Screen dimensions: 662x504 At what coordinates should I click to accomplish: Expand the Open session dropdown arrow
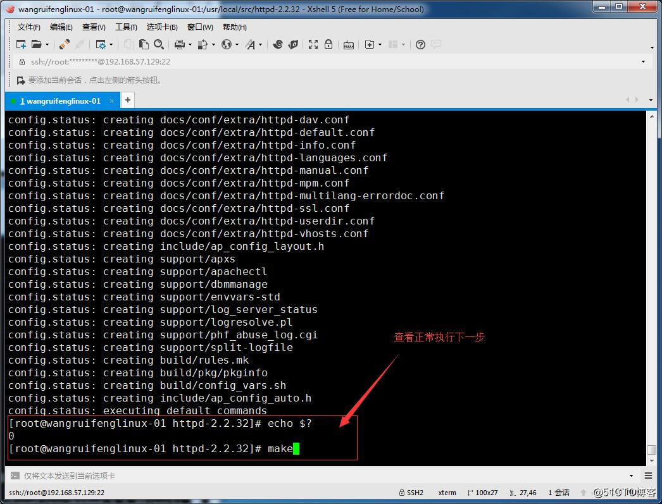[47, 45]
